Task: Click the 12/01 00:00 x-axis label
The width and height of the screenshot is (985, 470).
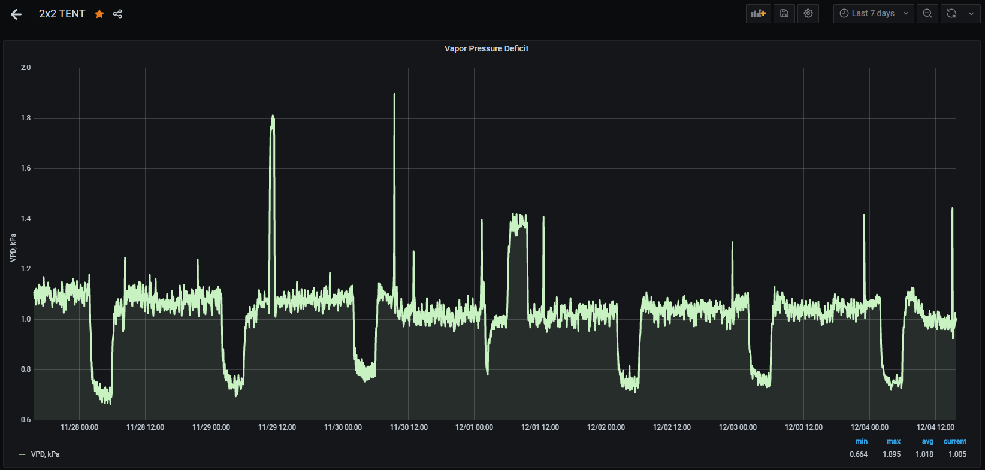Action: [474, 427]
